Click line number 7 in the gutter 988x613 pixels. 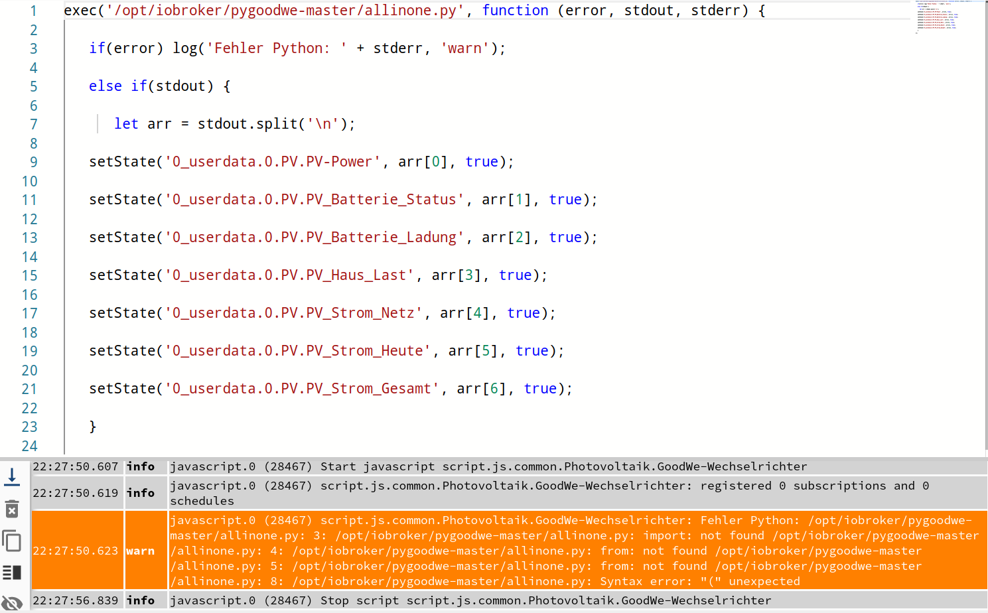[x=33, y=124]
